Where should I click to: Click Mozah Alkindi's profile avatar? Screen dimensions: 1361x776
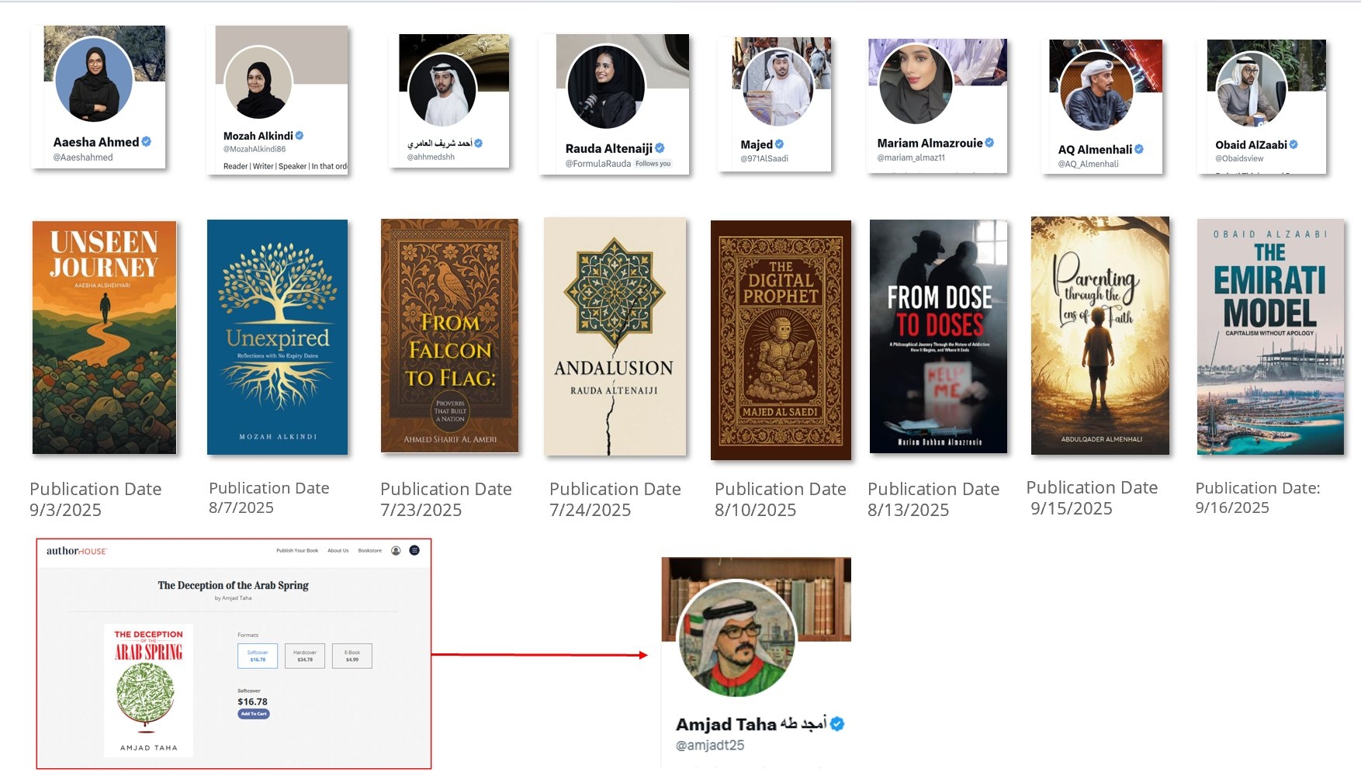[x=258, y=81]
